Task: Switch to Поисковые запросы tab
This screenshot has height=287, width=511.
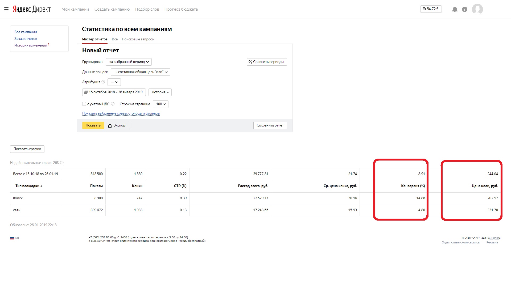Action: click(138, 39)
